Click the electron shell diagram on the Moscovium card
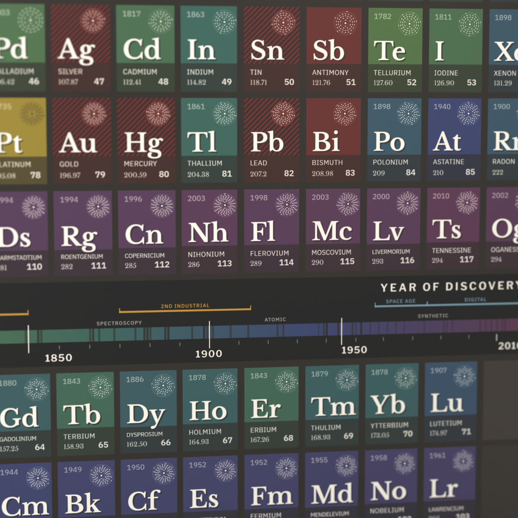Viewport: 518px width, 518px height. point(348,203)
